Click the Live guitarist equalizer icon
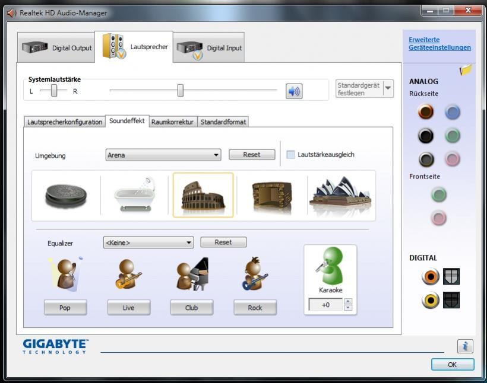Viewport: 487px width, 383px height. tap(128, 274)
